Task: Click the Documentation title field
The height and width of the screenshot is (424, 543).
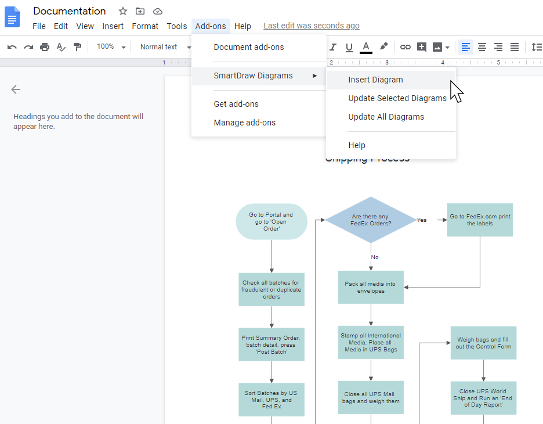Action: tap(69, 11)
